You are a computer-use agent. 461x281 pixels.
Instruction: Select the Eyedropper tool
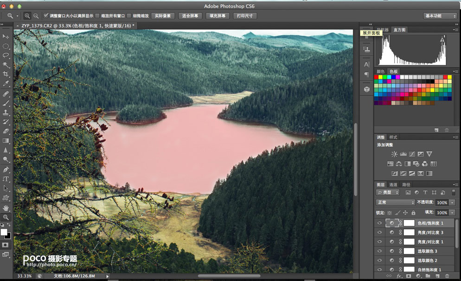pyautogui.click(x=6, y=84)
